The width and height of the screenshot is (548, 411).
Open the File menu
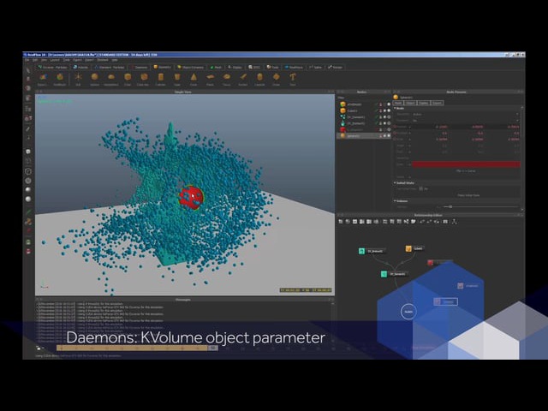click(x=27, y=60)
